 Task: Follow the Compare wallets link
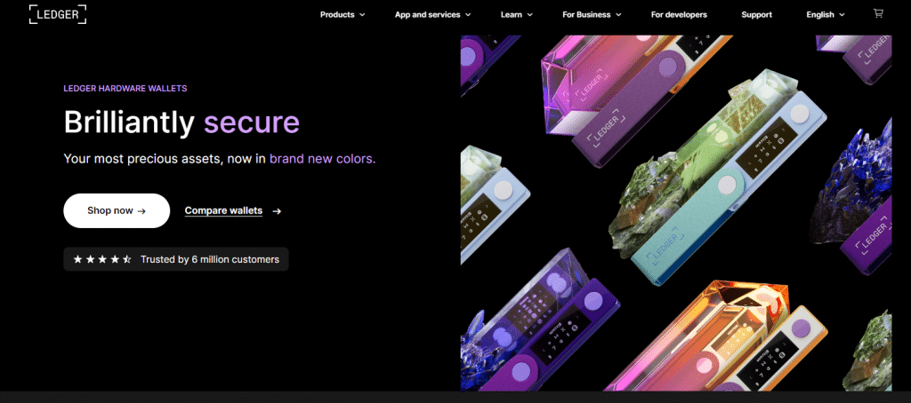point(223,210)
